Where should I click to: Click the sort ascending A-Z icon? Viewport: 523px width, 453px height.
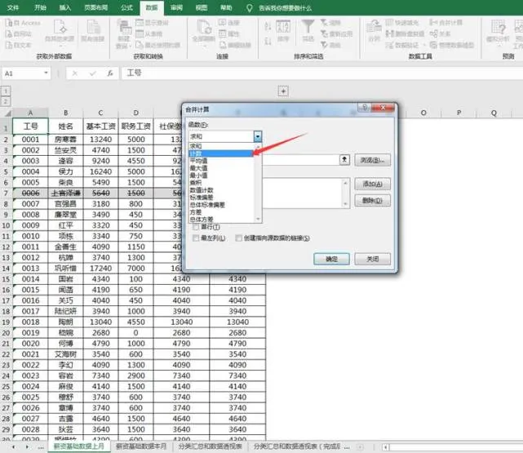point(268,26)
